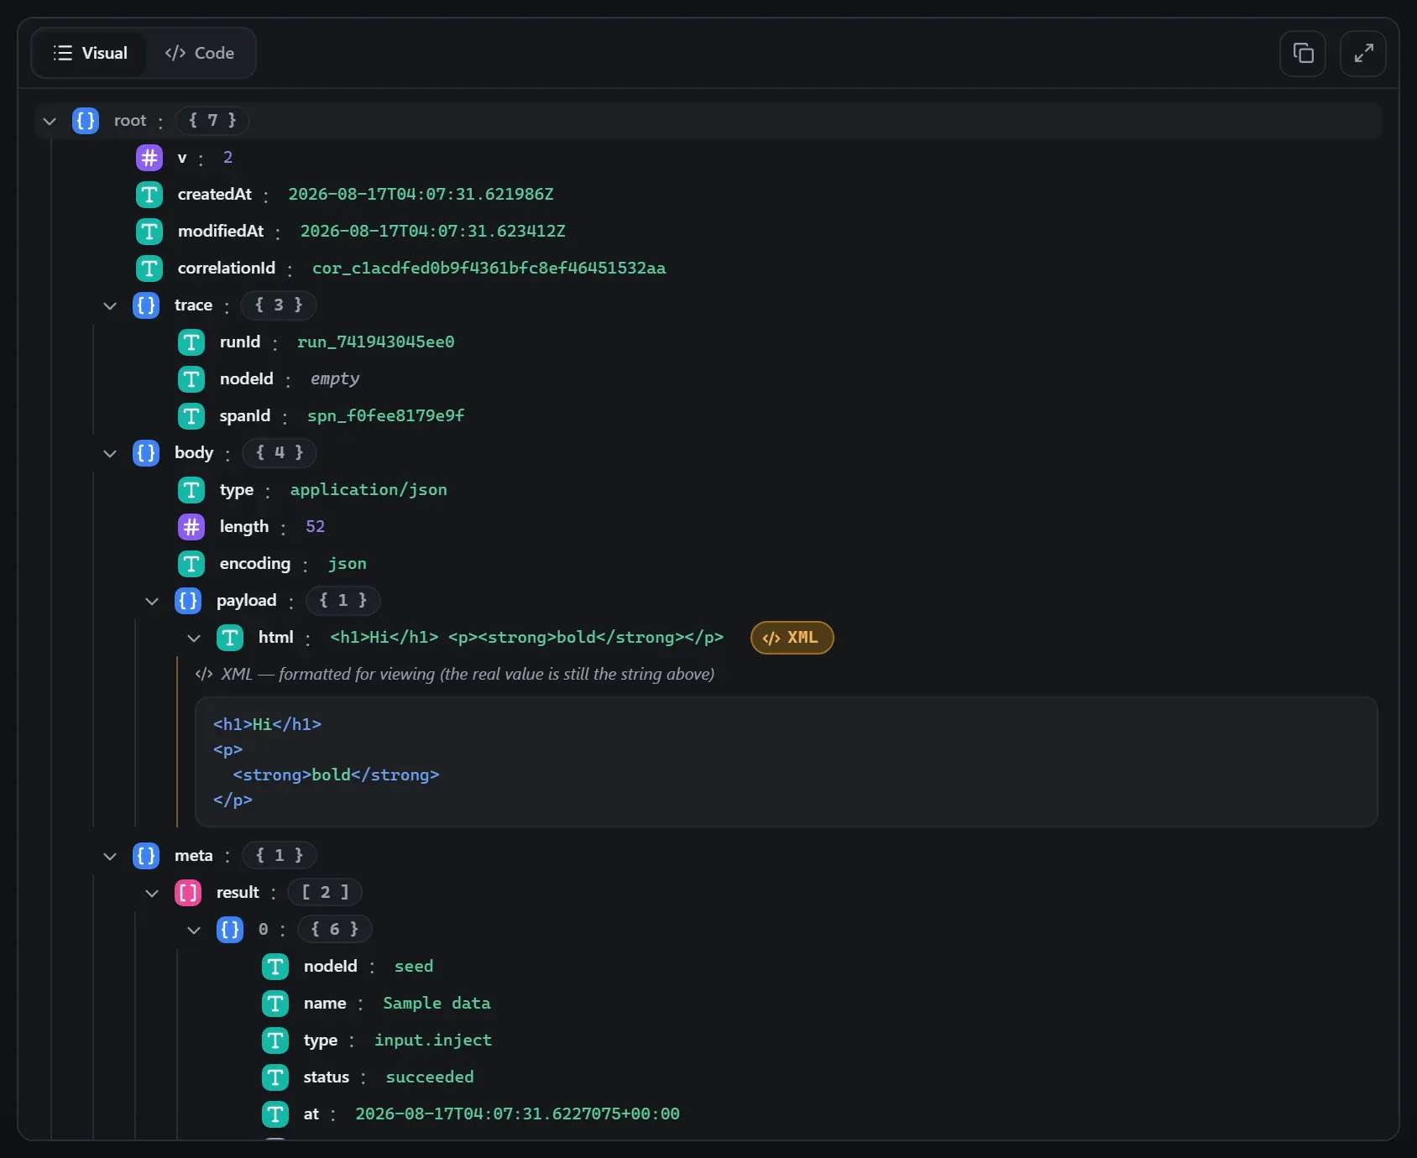
Task: Click the object icon beside trace
Action: point(146,305)
